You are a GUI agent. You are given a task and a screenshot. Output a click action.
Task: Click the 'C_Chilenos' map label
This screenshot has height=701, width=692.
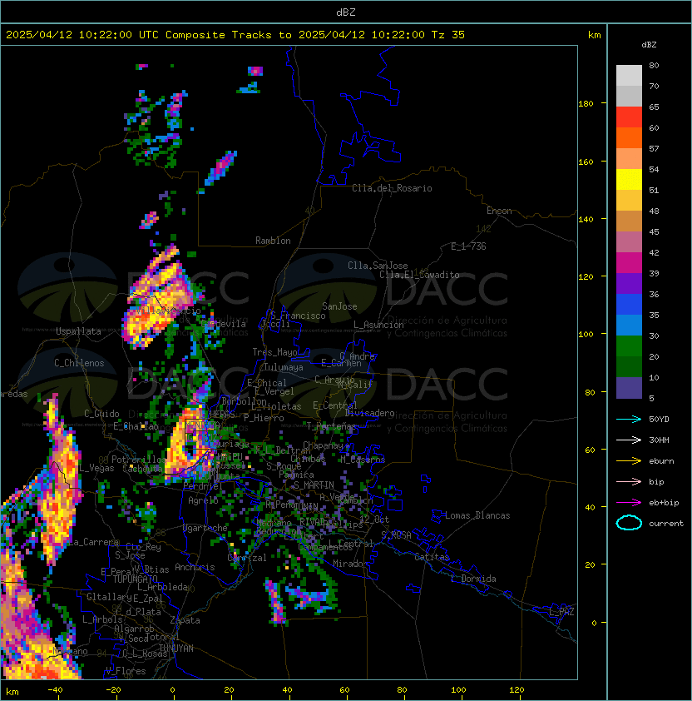point(79,363)
